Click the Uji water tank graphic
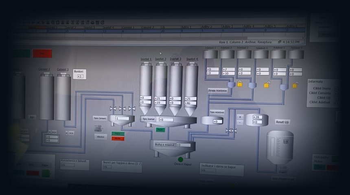The image size is (350, 195). click(x=280, y=145)
